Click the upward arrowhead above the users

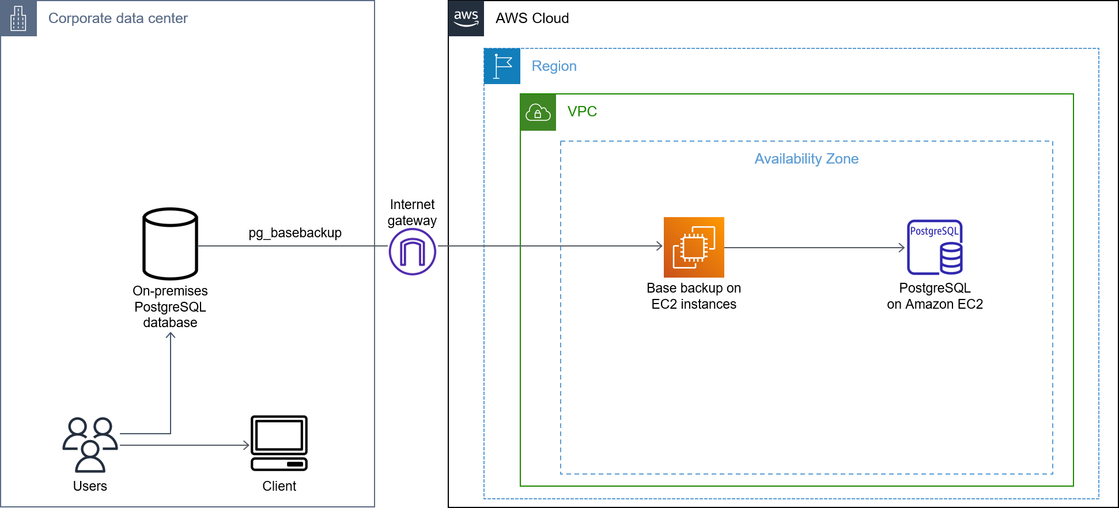tap(171, 335)
